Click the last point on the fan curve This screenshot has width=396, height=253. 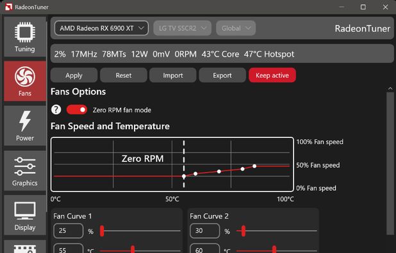pos(254,166)
